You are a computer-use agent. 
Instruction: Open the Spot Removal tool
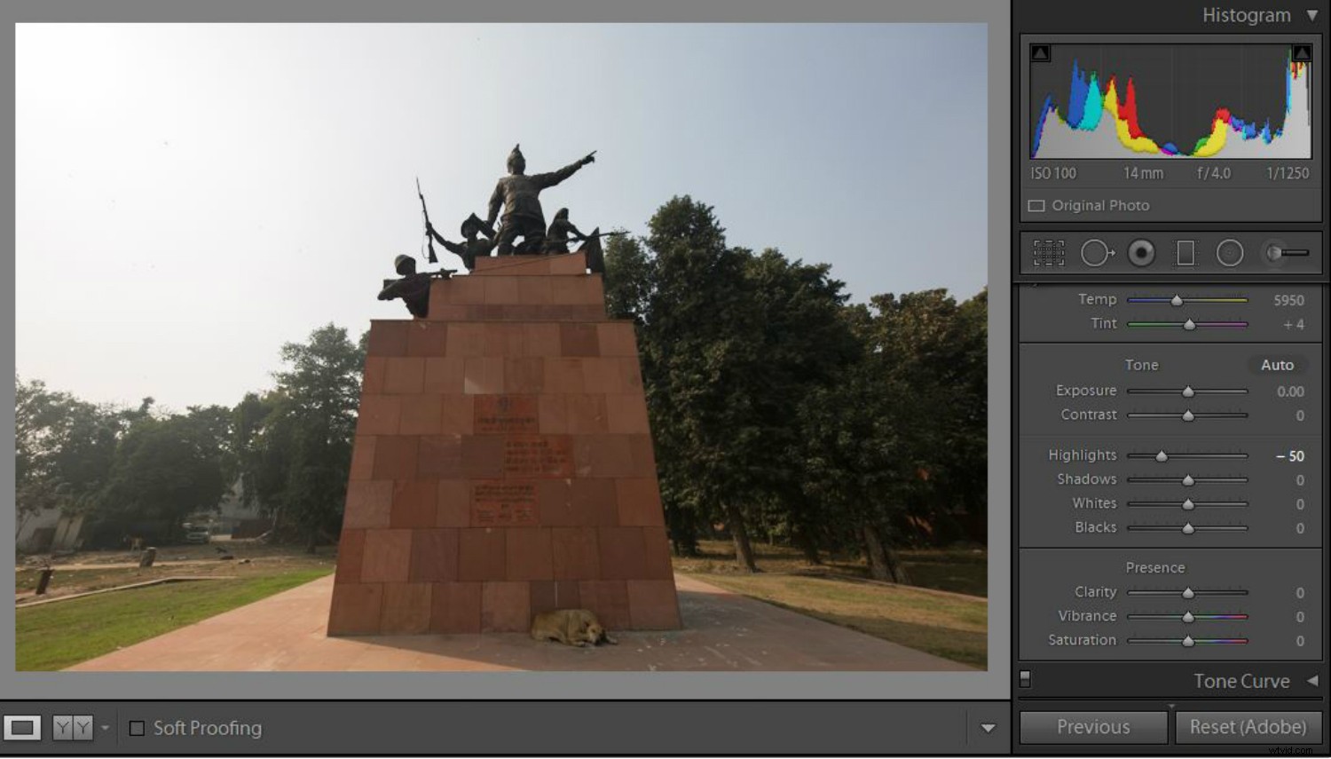(x=1098, y=252)
